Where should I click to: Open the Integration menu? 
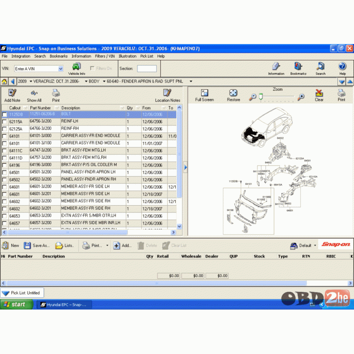21,56
